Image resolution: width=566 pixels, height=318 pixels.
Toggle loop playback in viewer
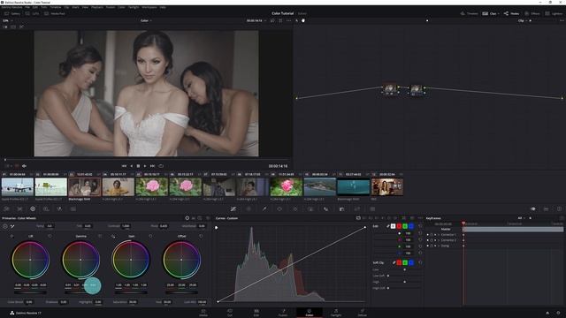pos(161,166)
